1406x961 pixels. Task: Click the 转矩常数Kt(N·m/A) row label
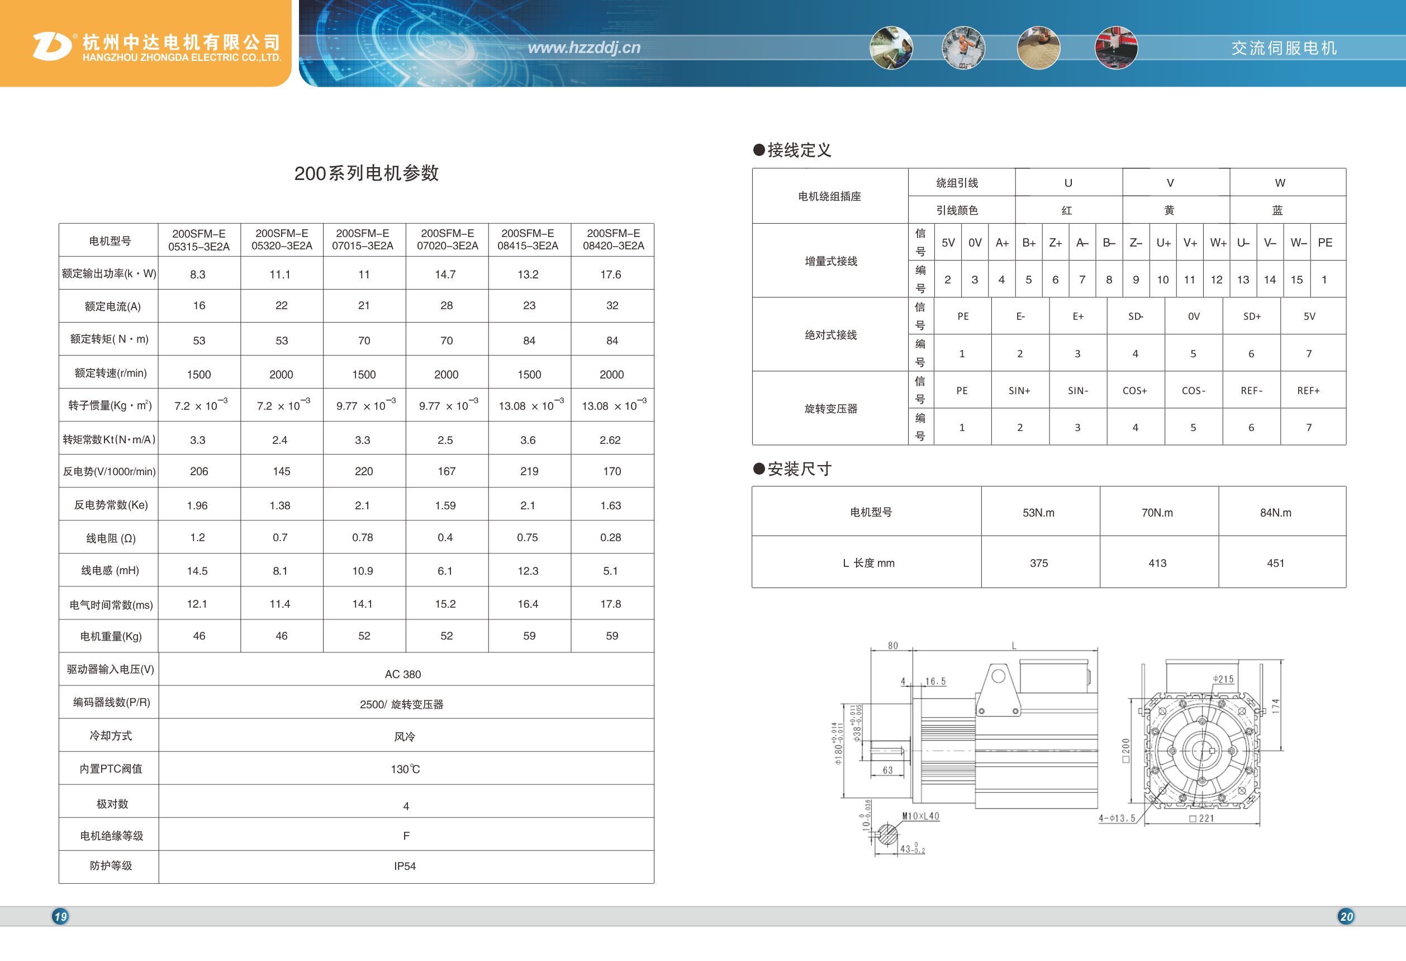(x=109, y=439)
